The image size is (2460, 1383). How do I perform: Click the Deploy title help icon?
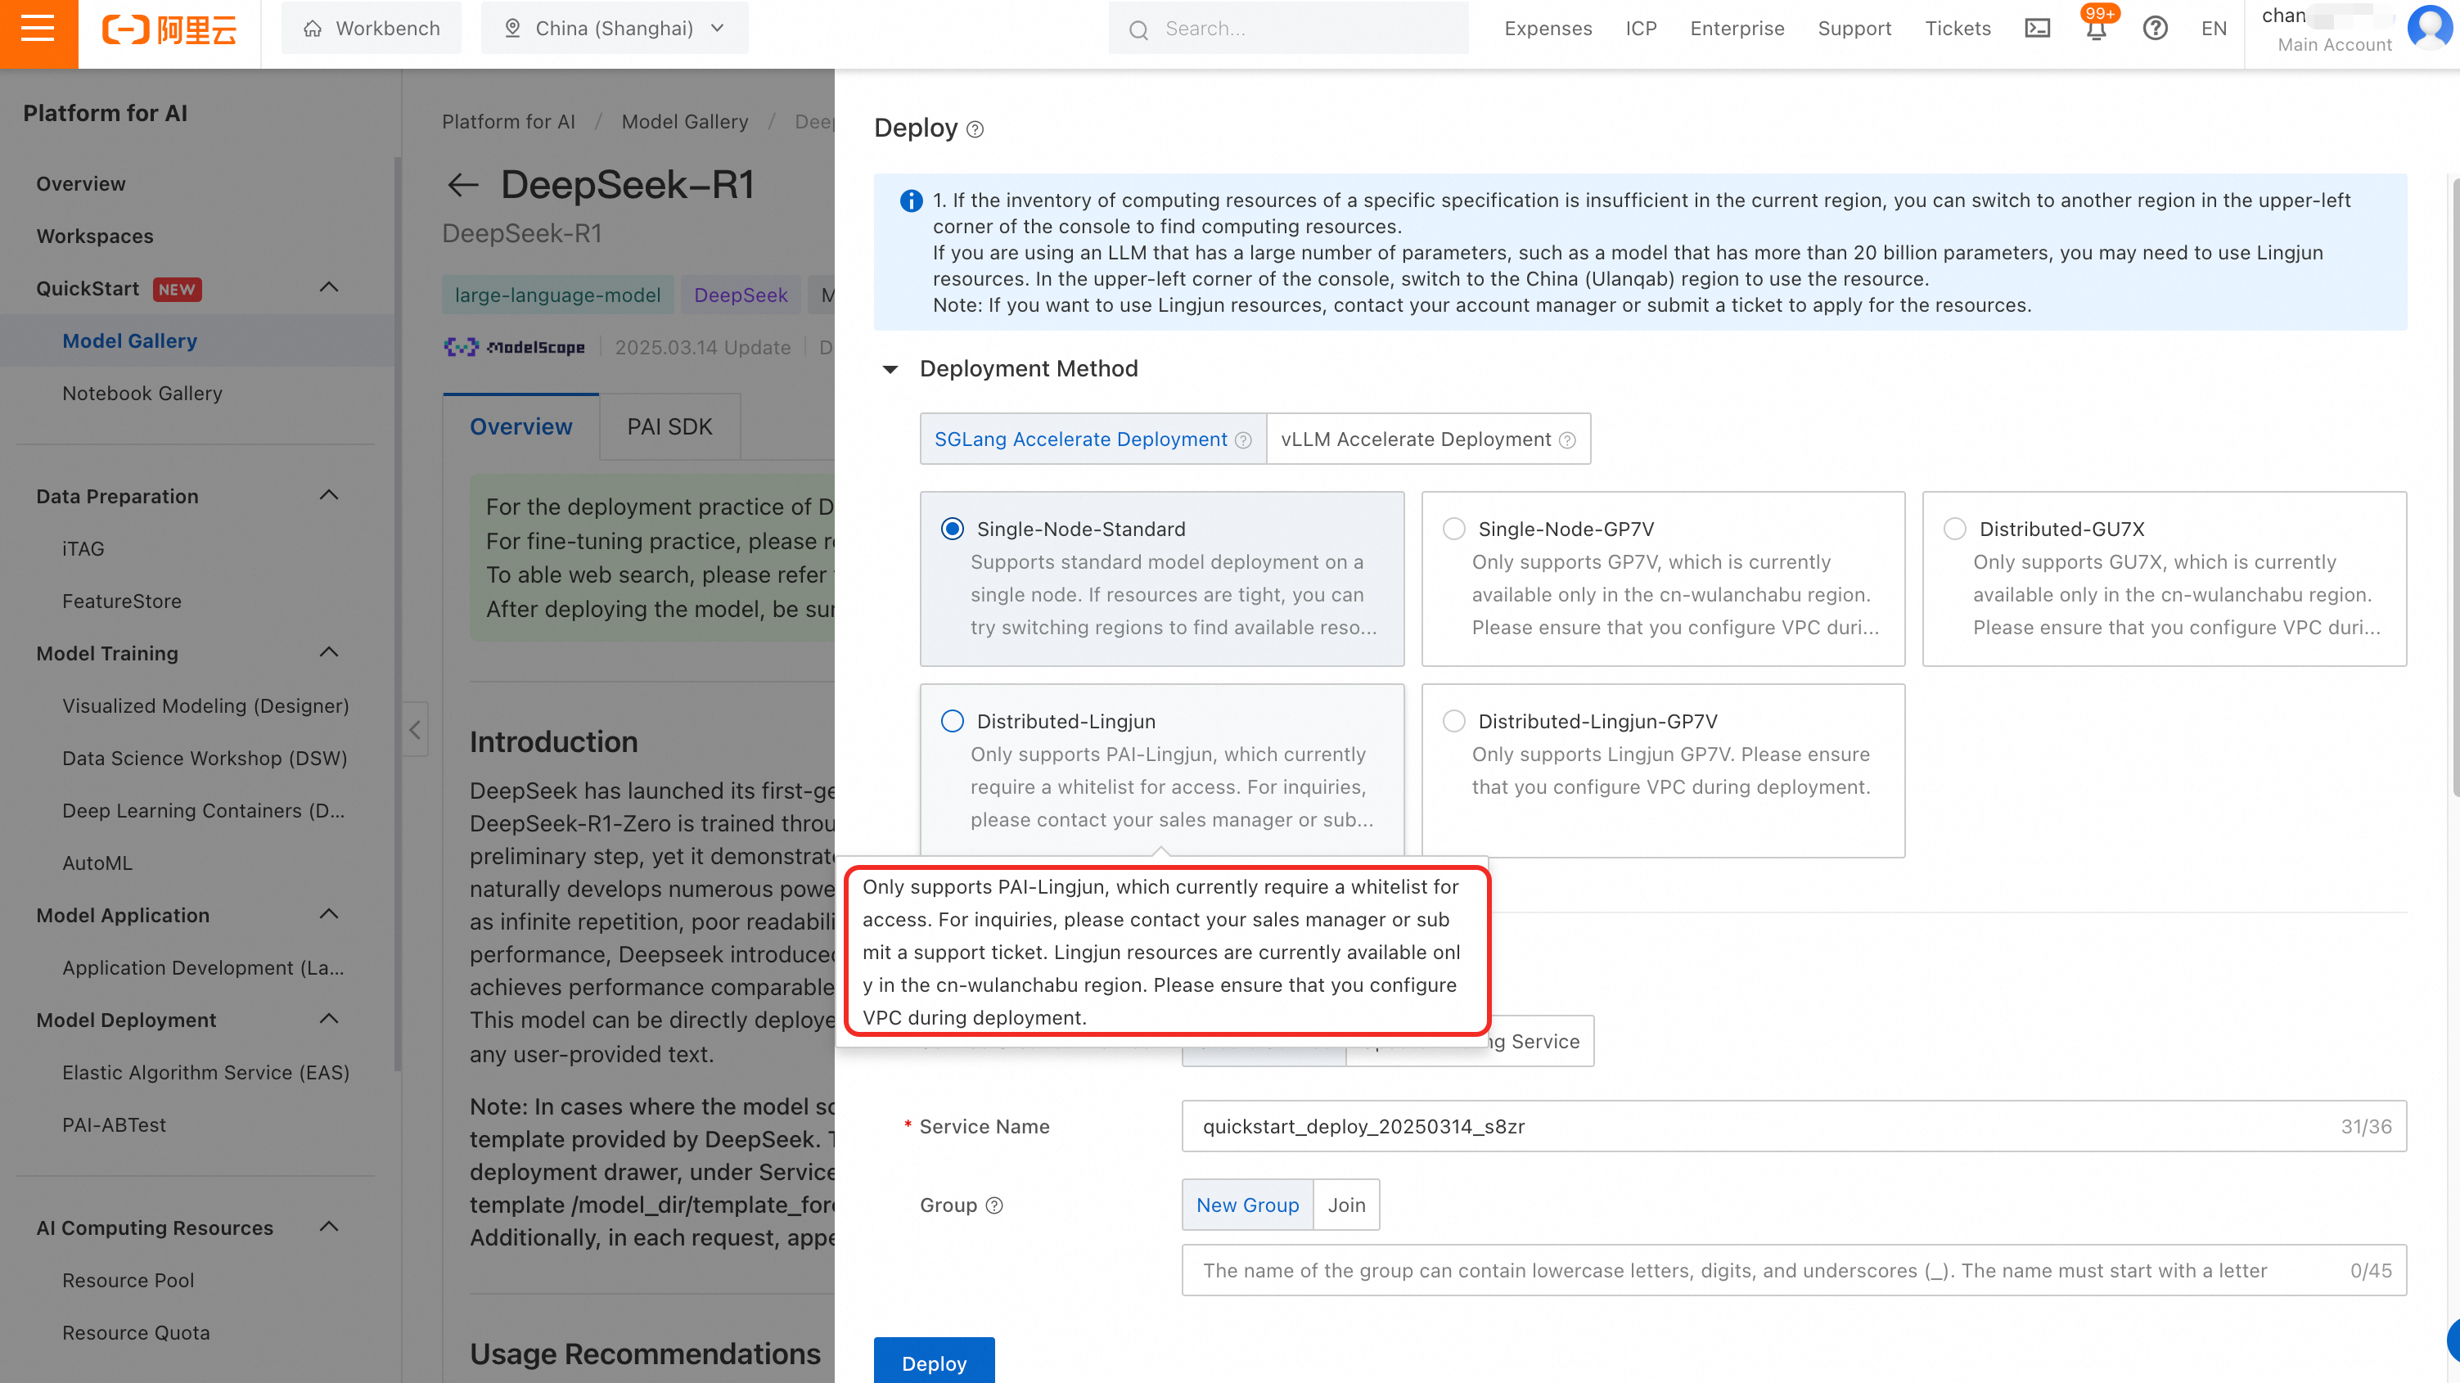point(974,129)
